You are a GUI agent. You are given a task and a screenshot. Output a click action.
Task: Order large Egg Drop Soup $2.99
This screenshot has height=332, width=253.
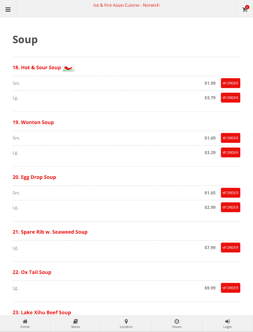click(230, 207)
